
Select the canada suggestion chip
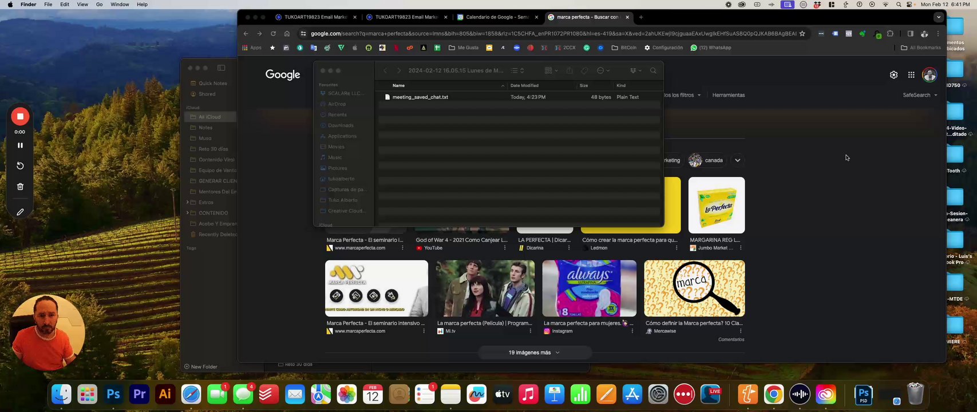706,160
